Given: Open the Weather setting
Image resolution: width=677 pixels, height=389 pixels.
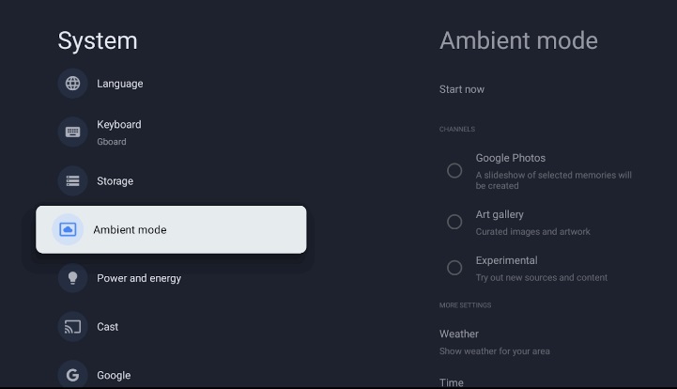Looking at the screenshot, I should pyautogui.click(x=459, y=335).
